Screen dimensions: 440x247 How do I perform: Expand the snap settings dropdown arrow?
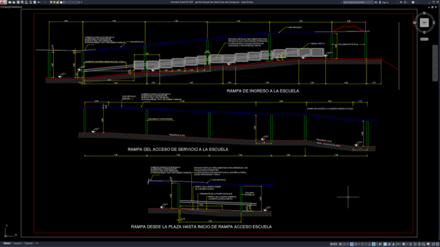coord(348,244)
